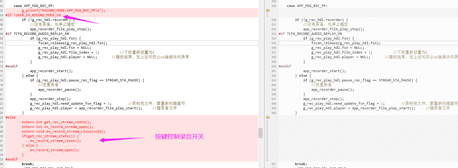The height and width of the screenshot is (168, 458).
Task: Click need_update_fsn_flag = 1; in right pane
Action: point(344,103)
